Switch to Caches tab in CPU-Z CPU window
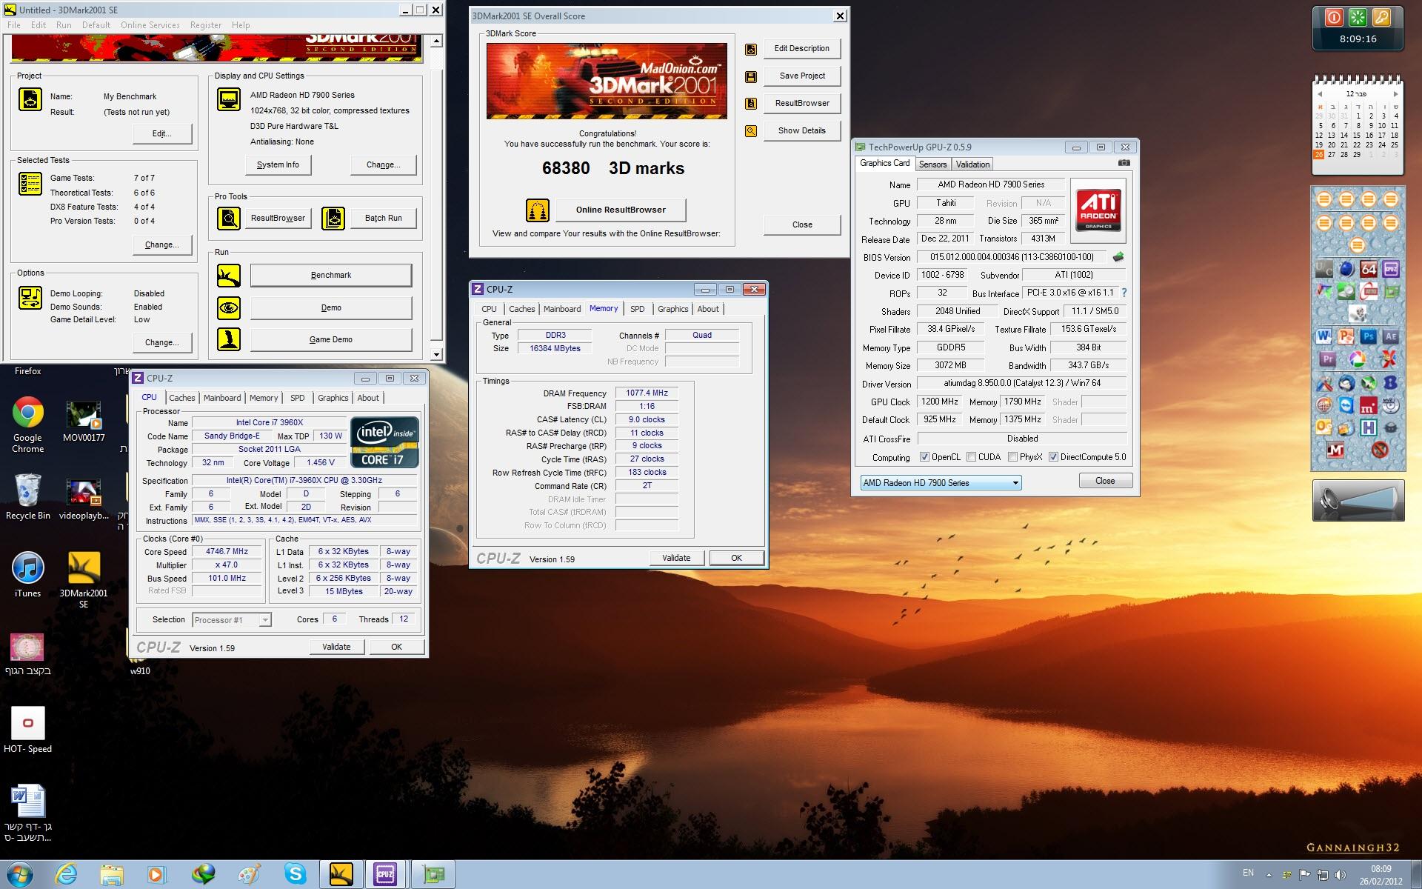 pyautogui.click(x=181, y=398)
